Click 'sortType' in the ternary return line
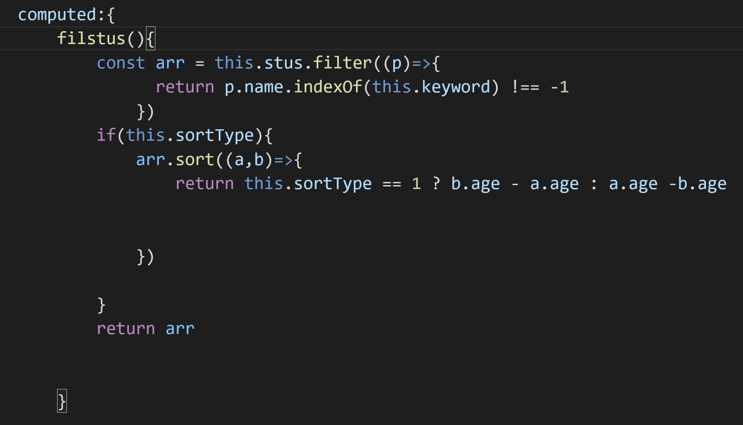This screenshot has width=743, height=425. pyautogui.click(x=333, y=184)
